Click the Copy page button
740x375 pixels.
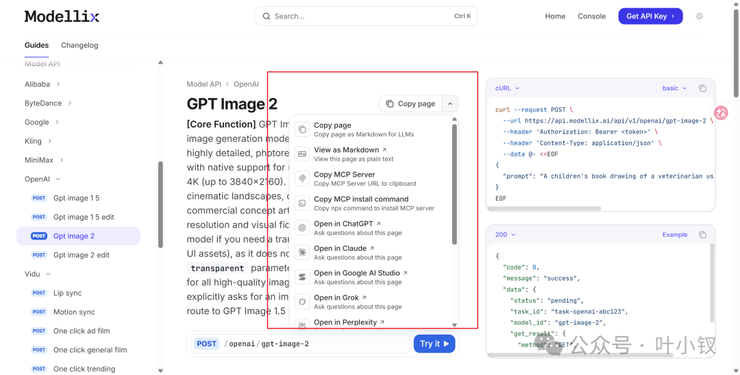[x=410, y=103]
